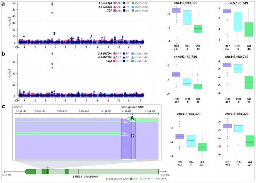Click the orange stop-gained SNP star in bottom legend
Viewport: 256px width, 183px height.
click(107, 179)
